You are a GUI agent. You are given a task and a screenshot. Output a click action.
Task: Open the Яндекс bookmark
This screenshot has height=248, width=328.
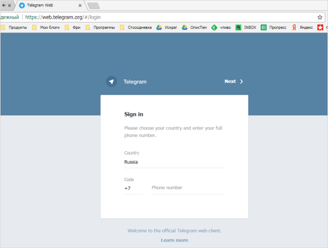[302, 27]
